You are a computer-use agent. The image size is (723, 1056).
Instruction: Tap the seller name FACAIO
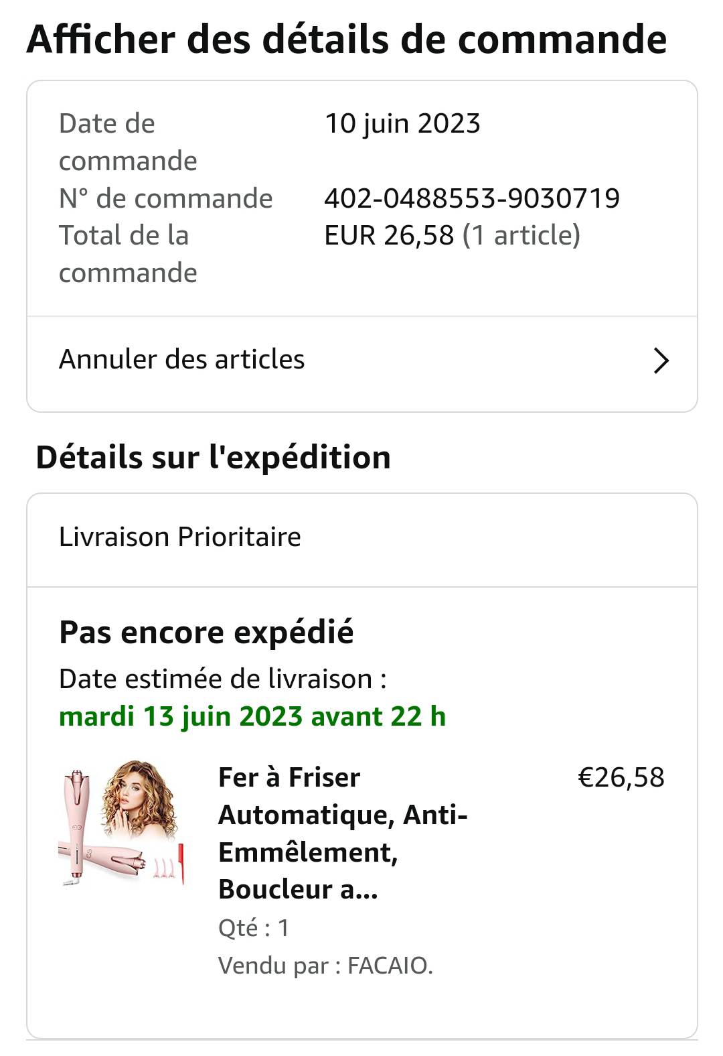click(390, 966)
